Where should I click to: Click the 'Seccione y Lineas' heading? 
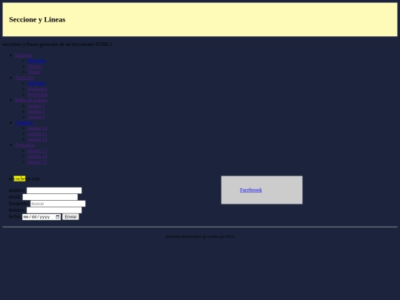pos(37,20)
